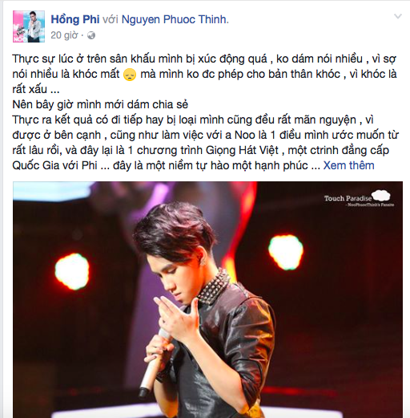Image resolution: width=410 pixels, height=418 pixels.
Task: Click the Touch Paradise watermark text
Action: point(348,198)
